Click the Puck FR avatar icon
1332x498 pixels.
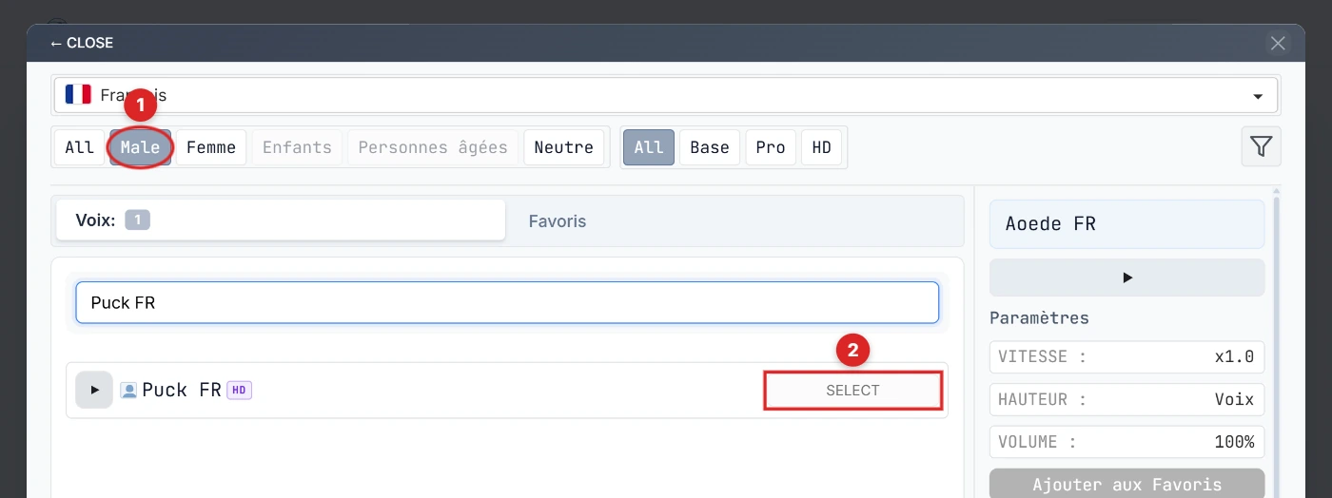pyautogui.click(x=129, y=390)
